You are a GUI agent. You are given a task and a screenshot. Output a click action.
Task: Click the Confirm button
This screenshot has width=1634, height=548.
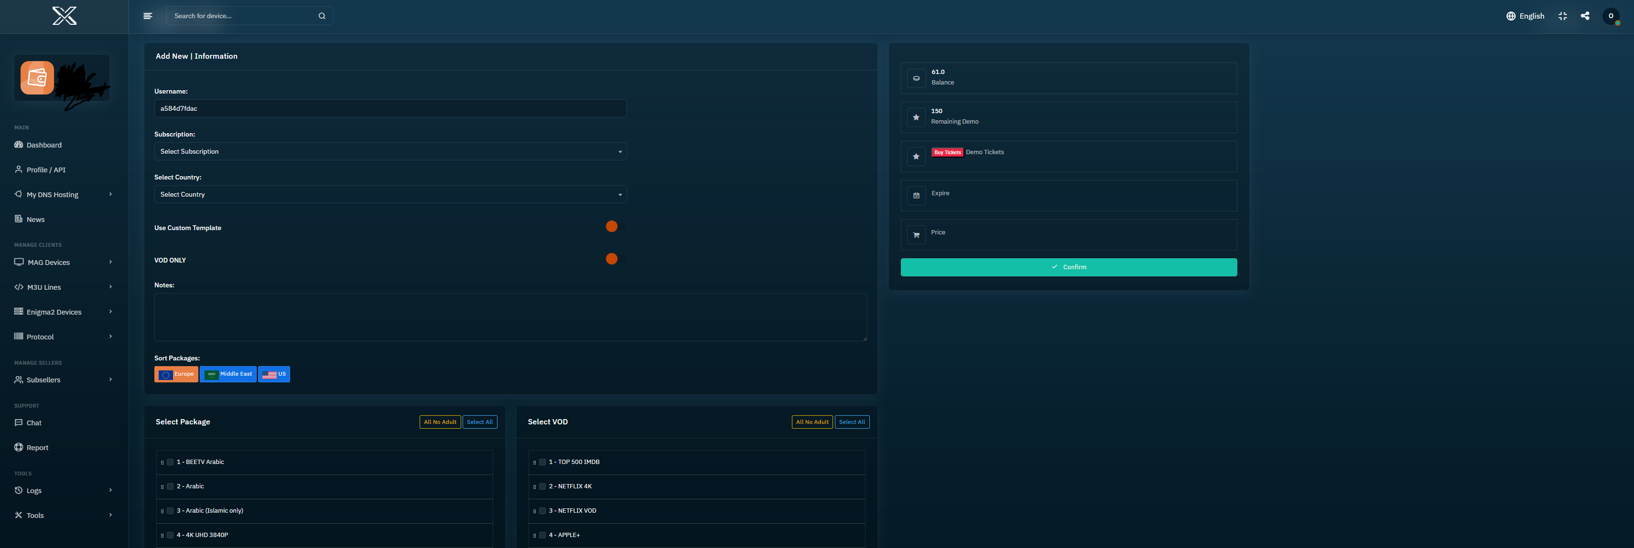1068,267
